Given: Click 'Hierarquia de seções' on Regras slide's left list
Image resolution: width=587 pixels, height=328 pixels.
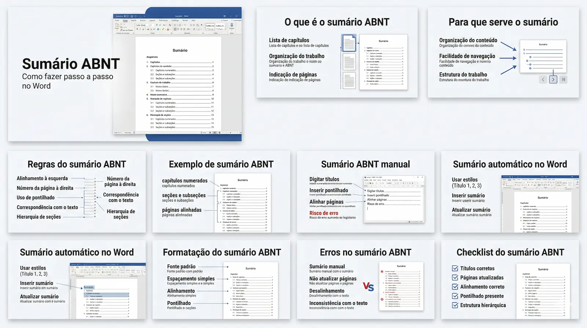Looking at the screenshot, I should coord(39,217).
